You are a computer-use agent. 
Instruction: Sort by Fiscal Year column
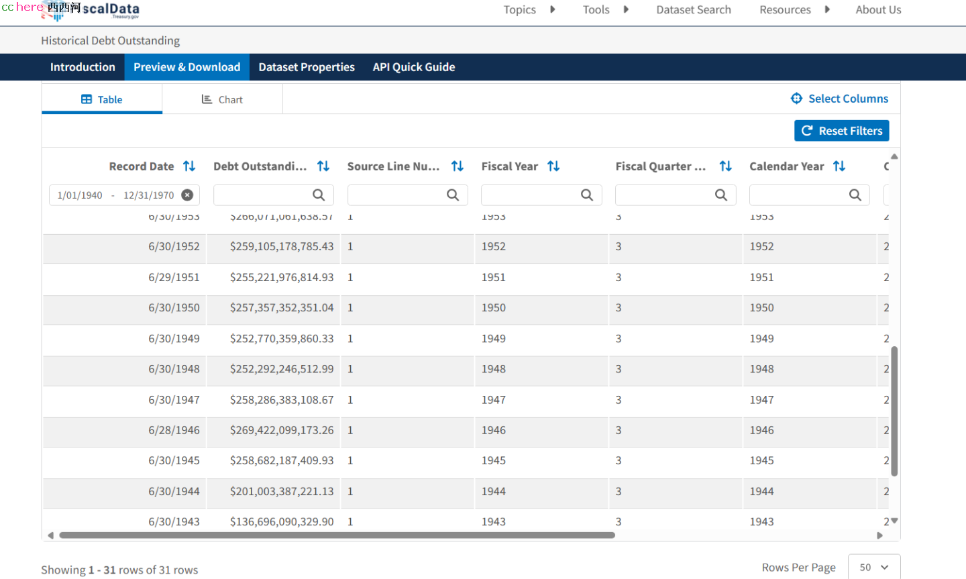[553, 166]
